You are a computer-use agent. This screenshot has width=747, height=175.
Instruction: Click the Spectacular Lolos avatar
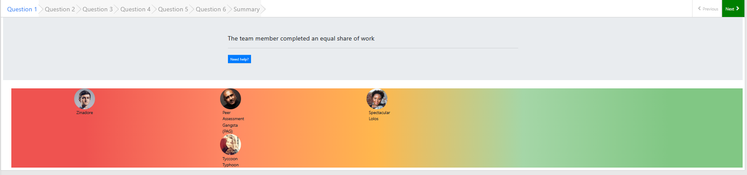(x=377, y=99)
